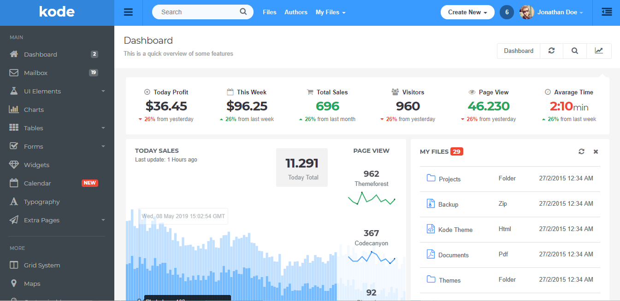Toggle the right sidebar panel icon

pos(607,12)
